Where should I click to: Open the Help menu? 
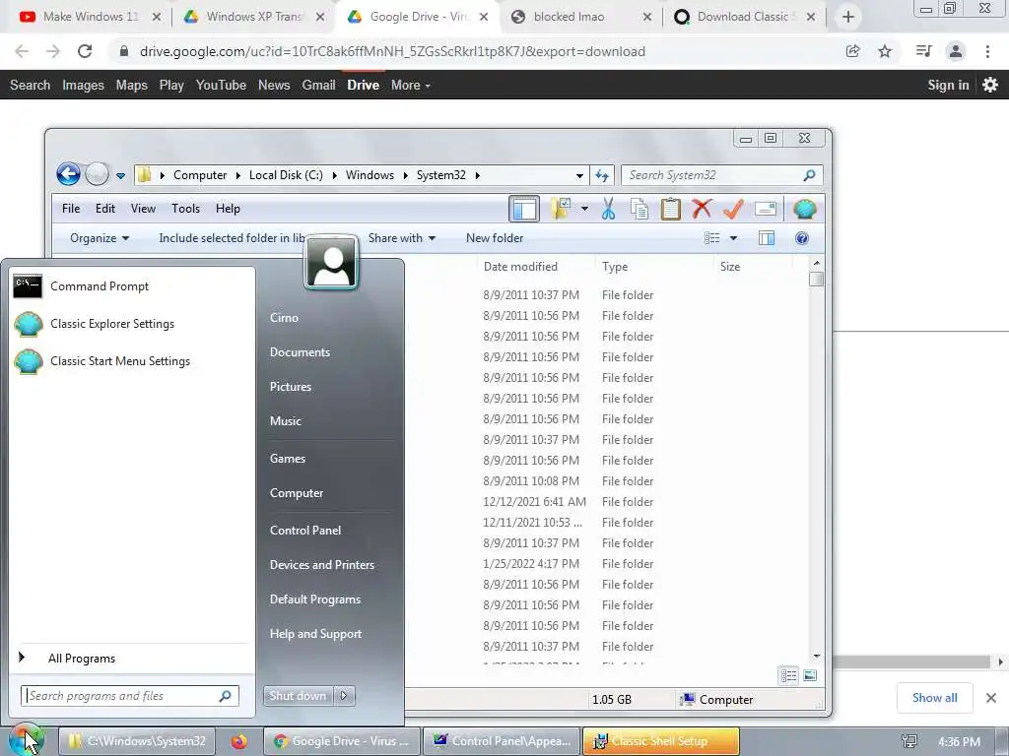(228, 209)
